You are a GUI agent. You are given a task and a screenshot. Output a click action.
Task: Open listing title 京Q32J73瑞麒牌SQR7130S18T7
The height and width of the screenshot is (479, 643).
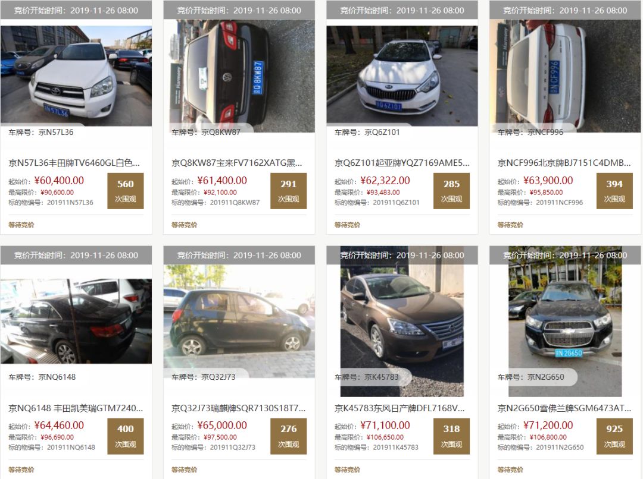pyautogui.click(x=238, y=408)
